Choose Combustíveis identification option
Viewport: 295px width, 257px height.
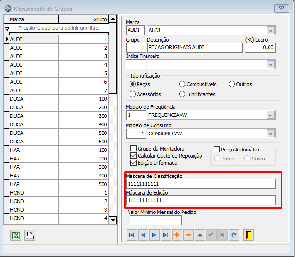pos(182,84)
